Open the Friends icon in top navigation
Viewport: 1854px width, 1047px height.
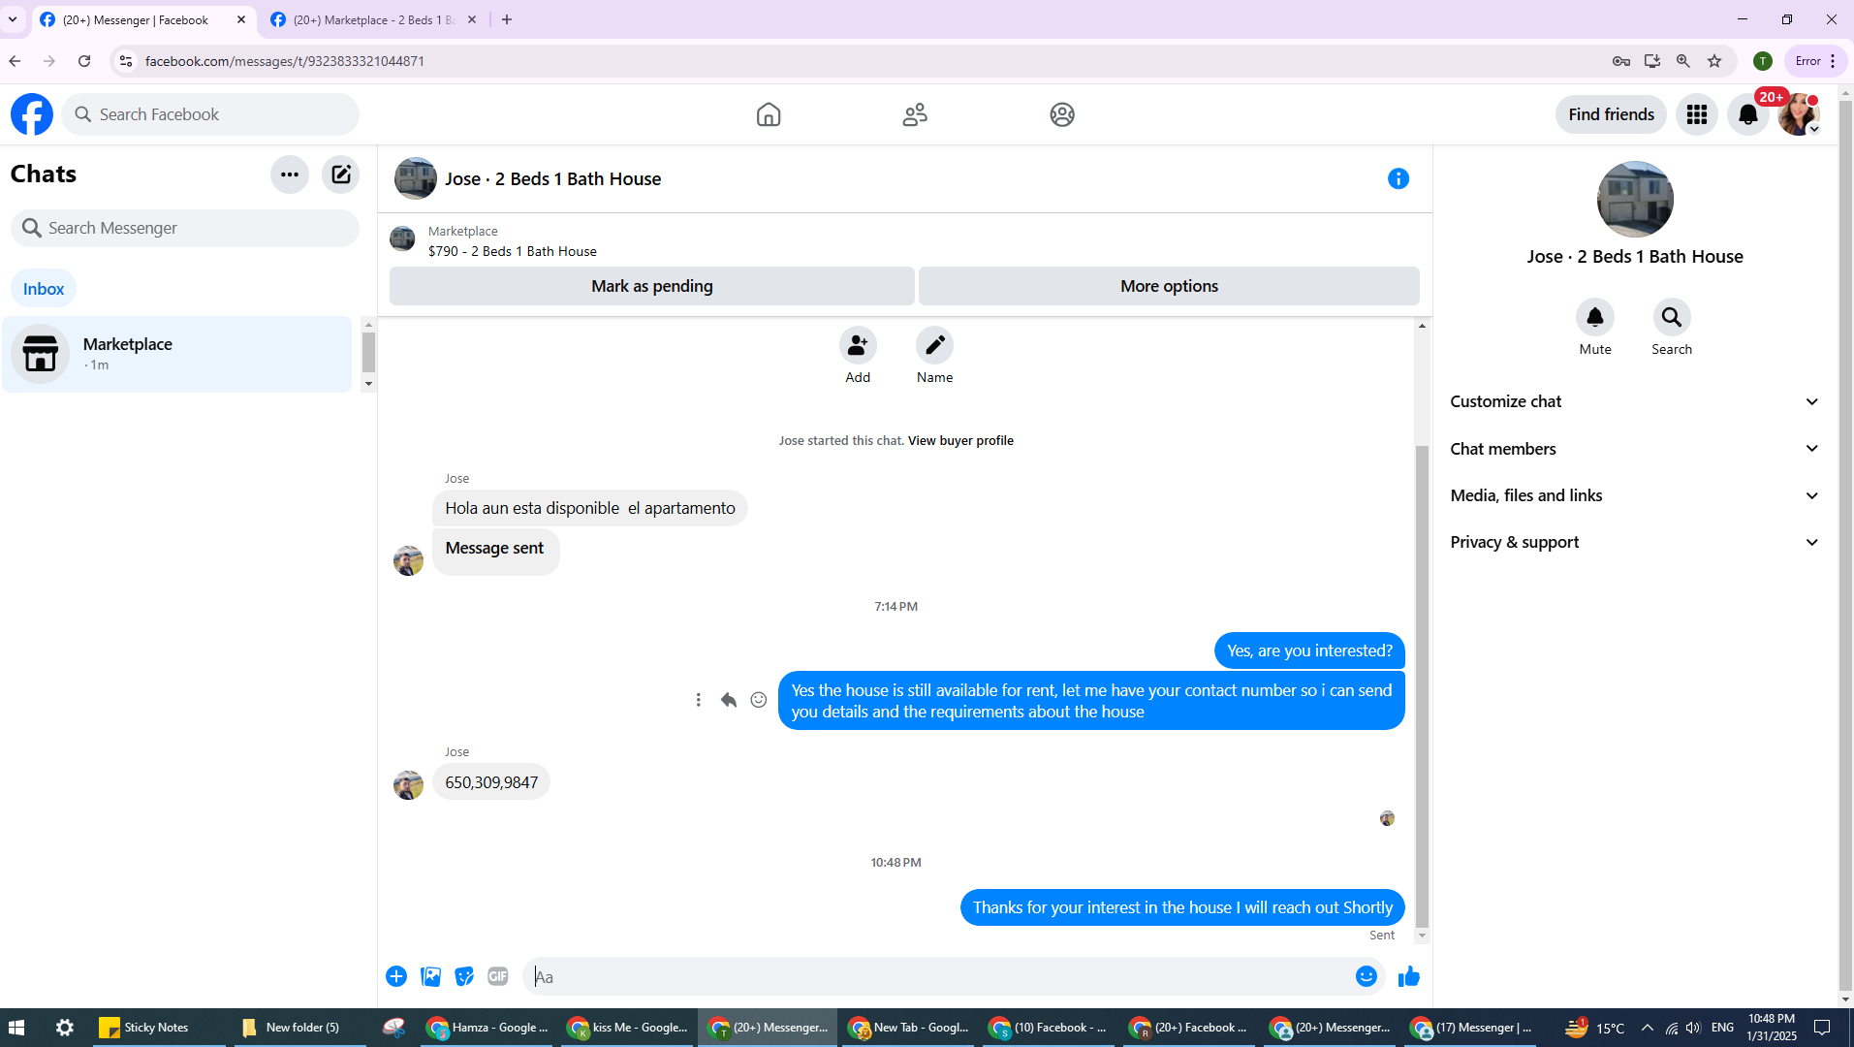point(915,114)
